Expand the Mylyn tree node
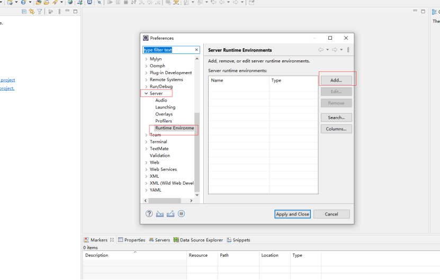440x280 pixels. point(146,59)
